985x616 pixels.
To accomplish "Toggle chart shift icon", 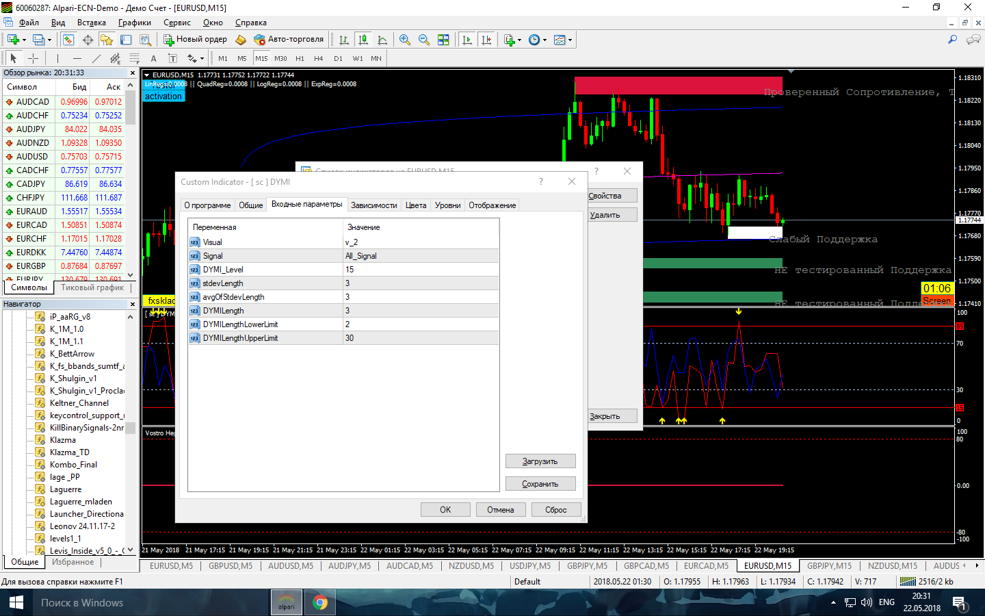I will point(486,40).
